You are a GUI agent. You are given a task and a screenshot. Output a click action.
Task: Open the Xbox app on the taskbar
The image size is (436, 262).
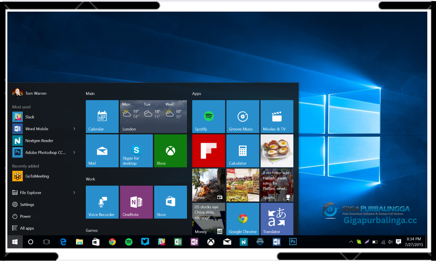pyautogui.click(x=211, y=242)
